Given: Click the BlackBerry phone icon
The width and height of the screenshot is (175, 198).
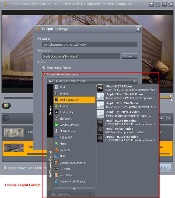Looking at the screenshot, I should point(56,119).
